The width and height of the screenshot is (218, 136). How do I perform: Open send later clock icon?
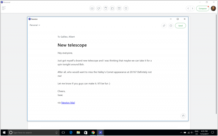(171, 25)
